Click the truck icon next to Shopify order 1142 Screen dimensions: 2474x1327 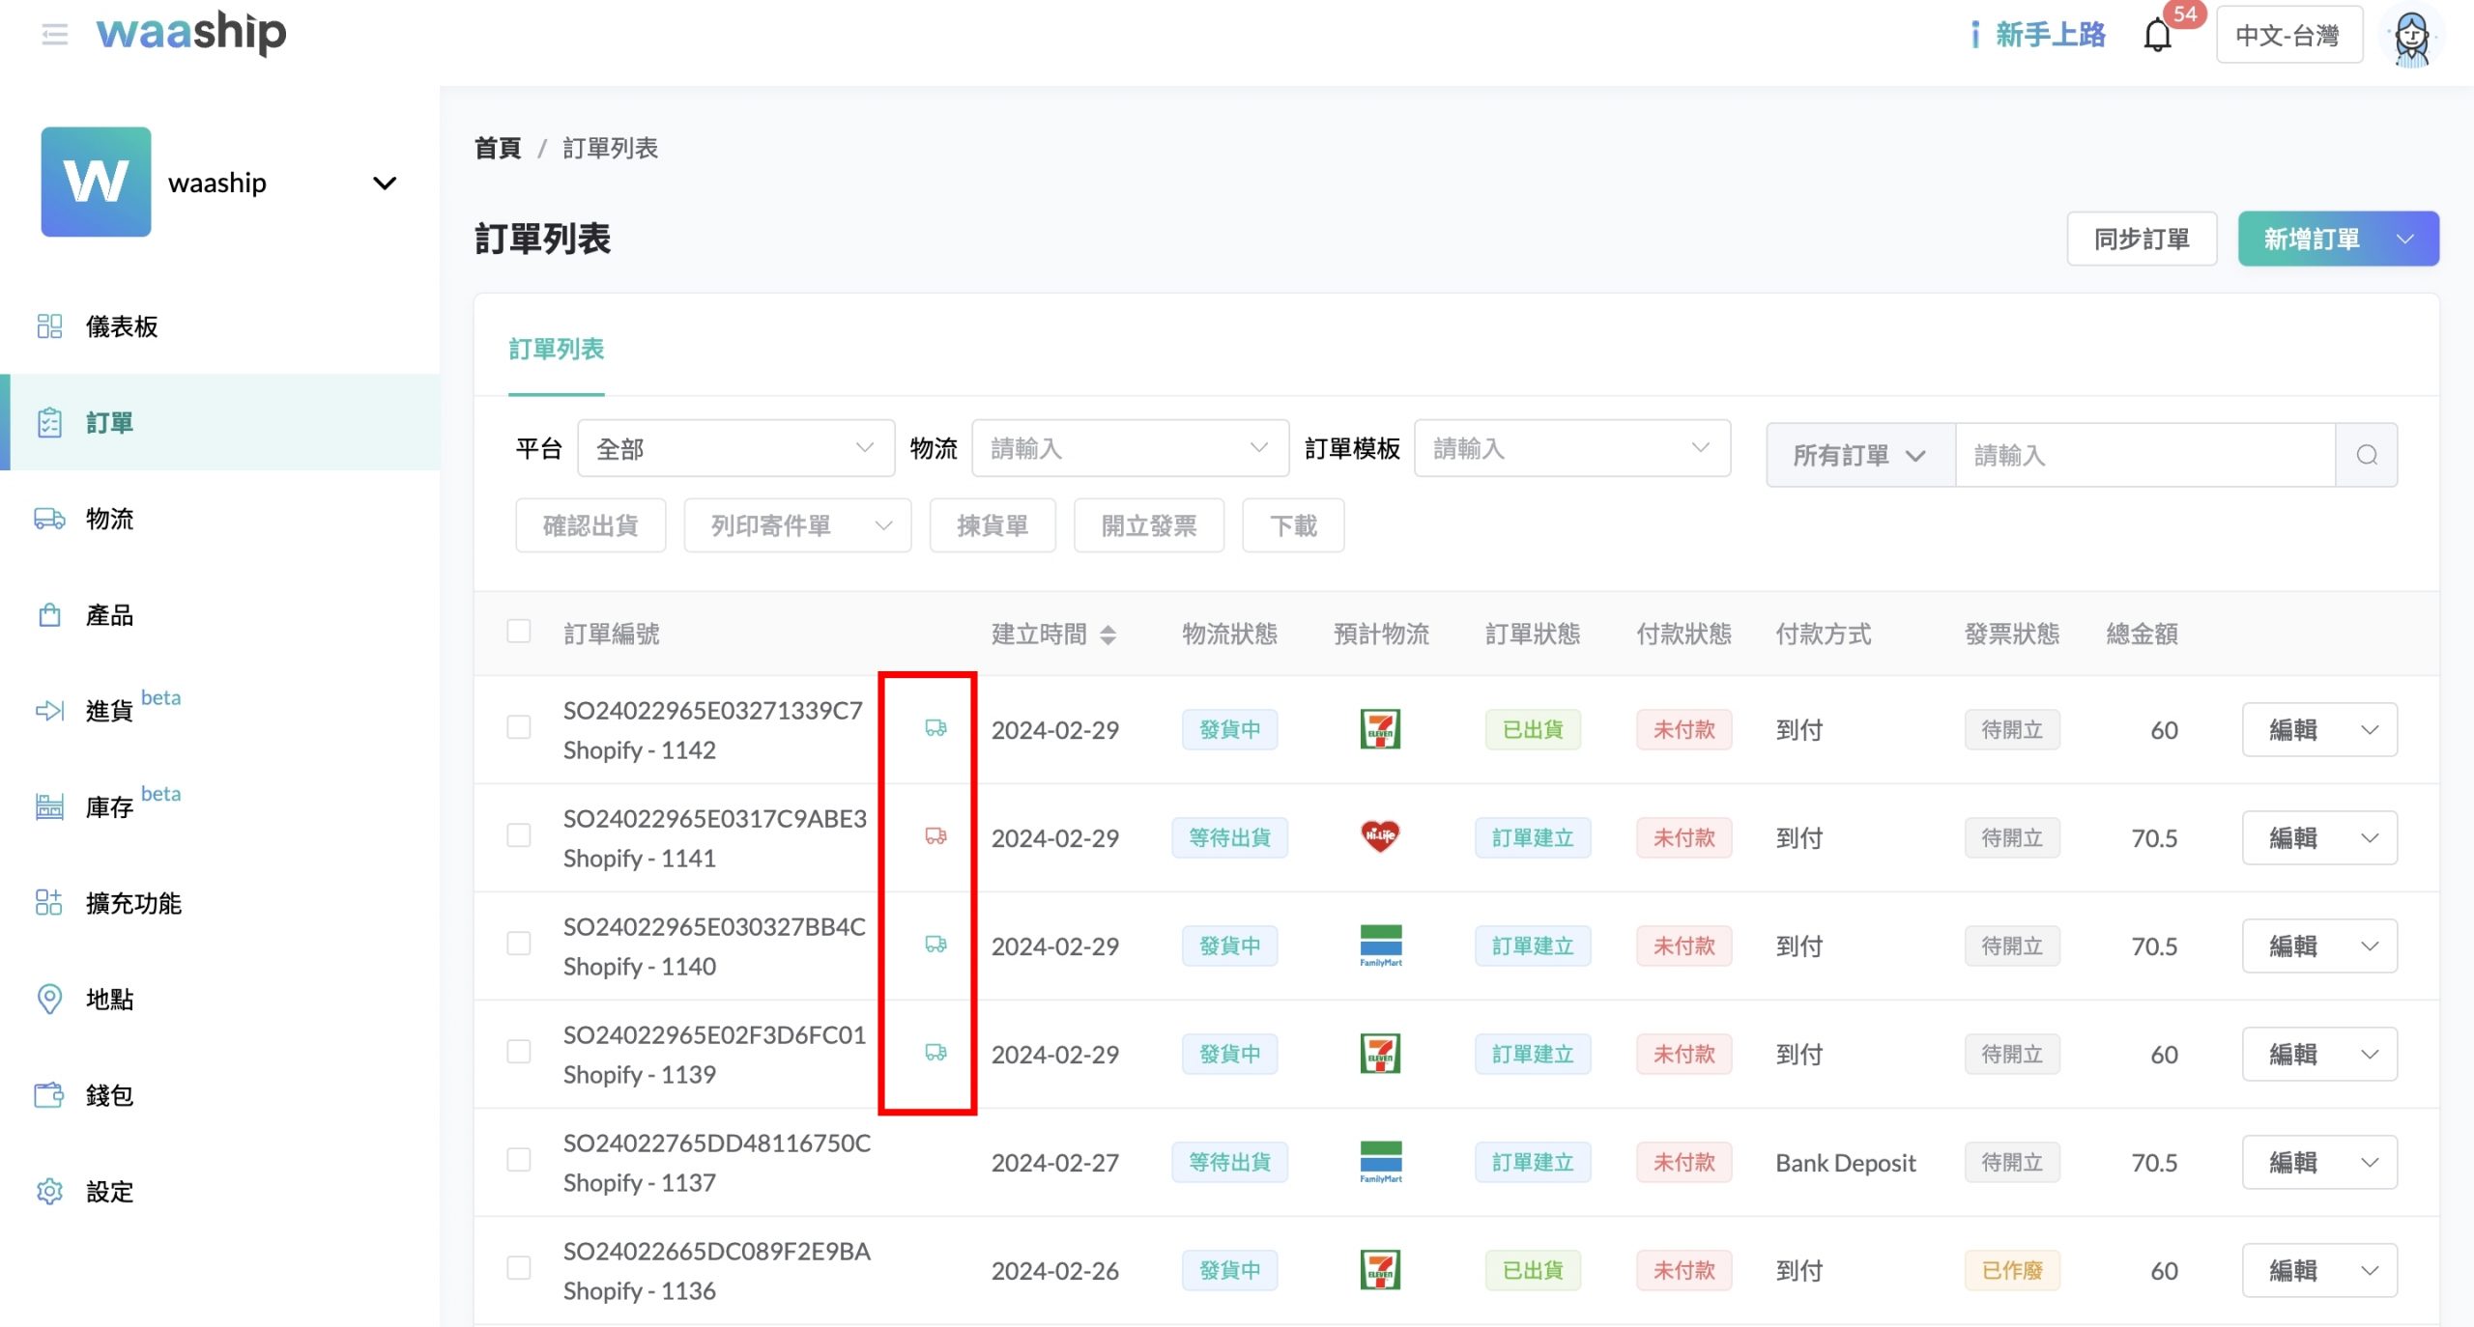point(935,727)
